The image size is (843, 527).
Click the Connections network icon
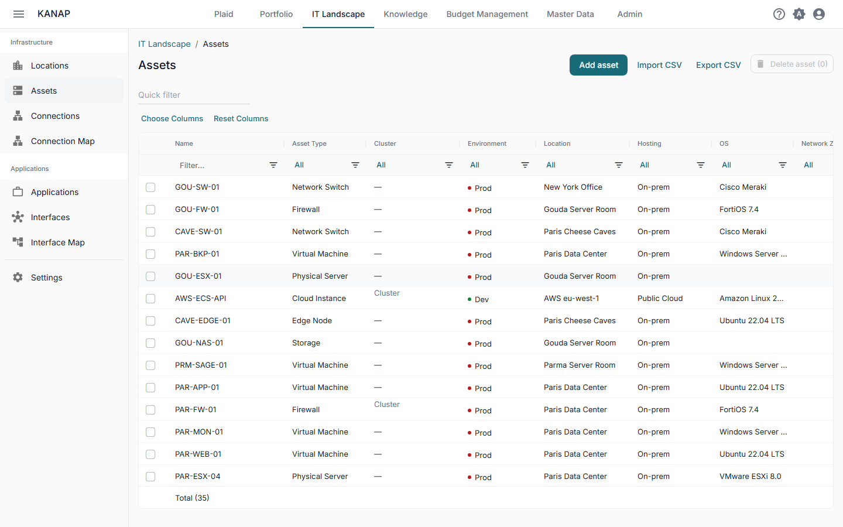pos(18,116)
